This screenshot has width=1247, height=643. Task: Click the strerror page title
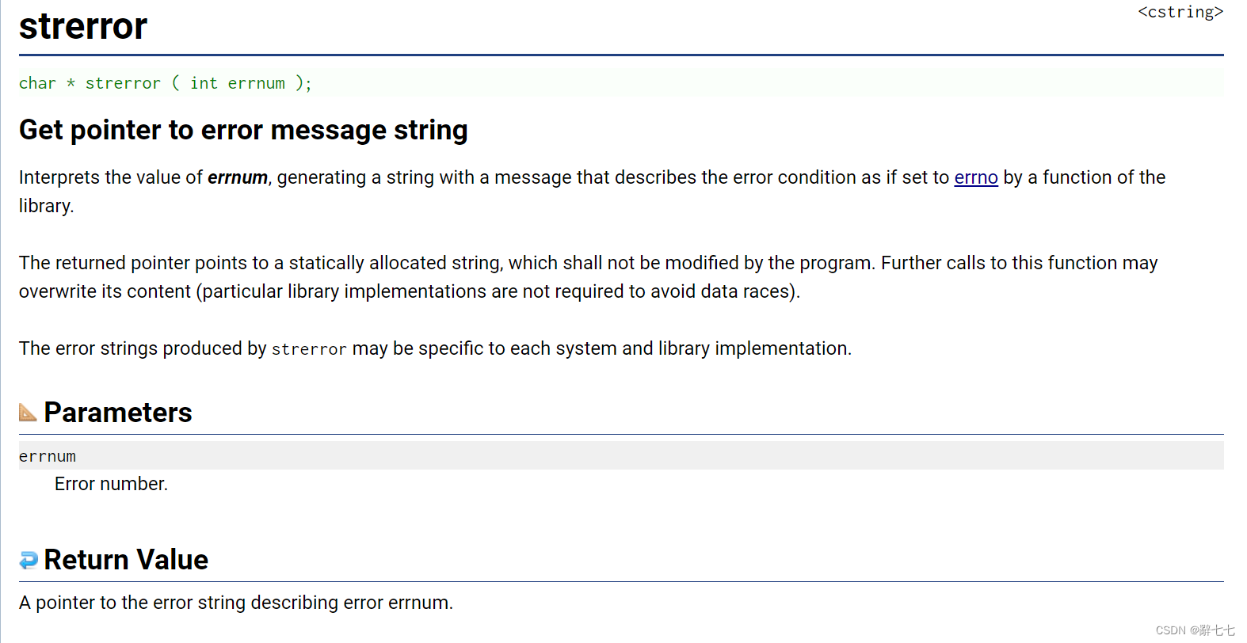(x=83, y=26)
